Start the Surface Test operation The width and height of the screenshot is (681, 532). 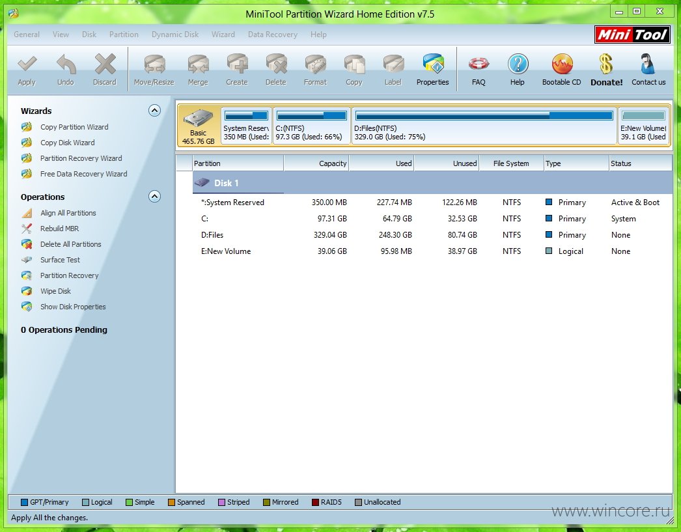coord(60,260)
